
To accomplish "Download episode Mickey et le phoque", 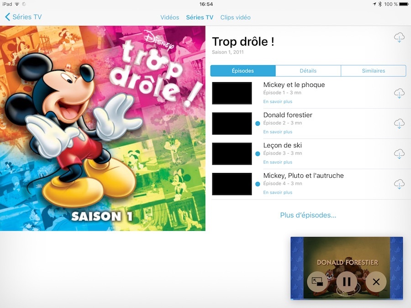I will pyautogui.click(x=399, y=93).
